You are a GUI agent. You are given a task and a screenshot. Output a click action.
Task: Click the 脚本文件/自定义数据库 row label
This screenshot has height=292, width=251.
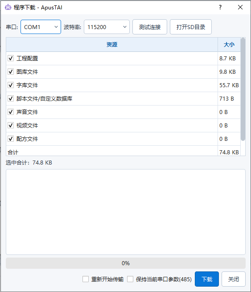click(44, 99)
